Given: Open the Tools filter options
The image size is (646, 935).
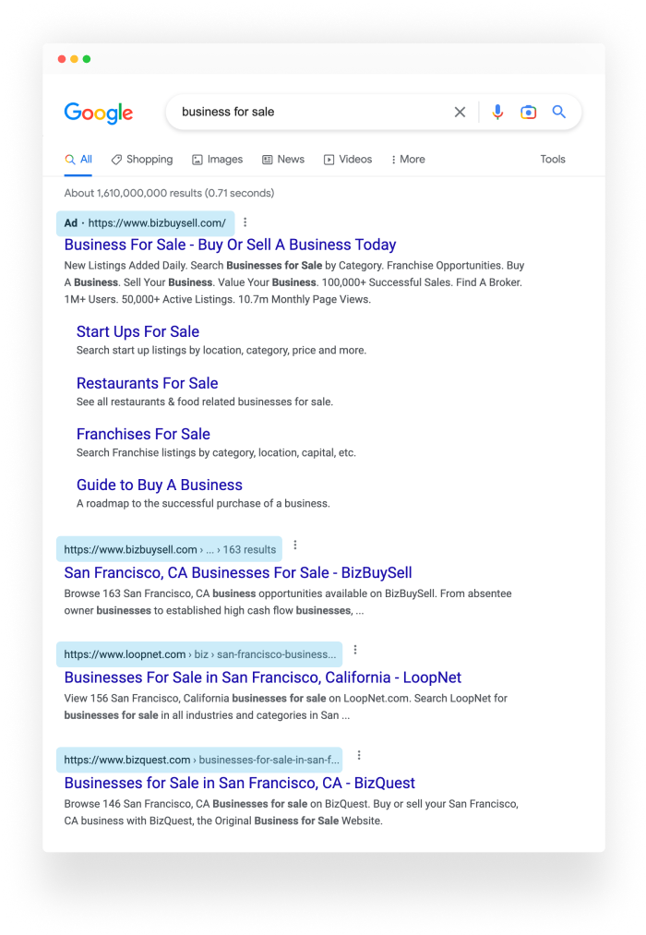Looking at the screenshot, I should tap(553, 159).
